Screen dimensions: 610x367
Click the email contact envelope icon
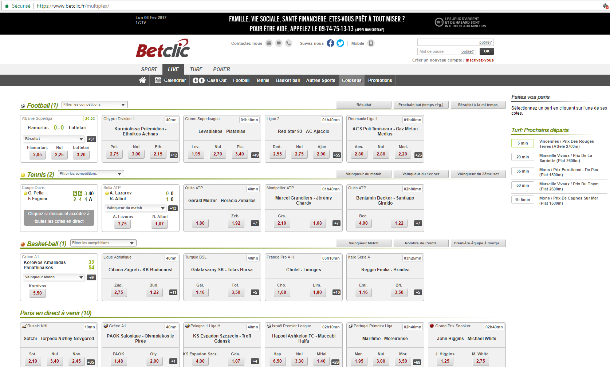pyautogui.click(x=269, y=43)
